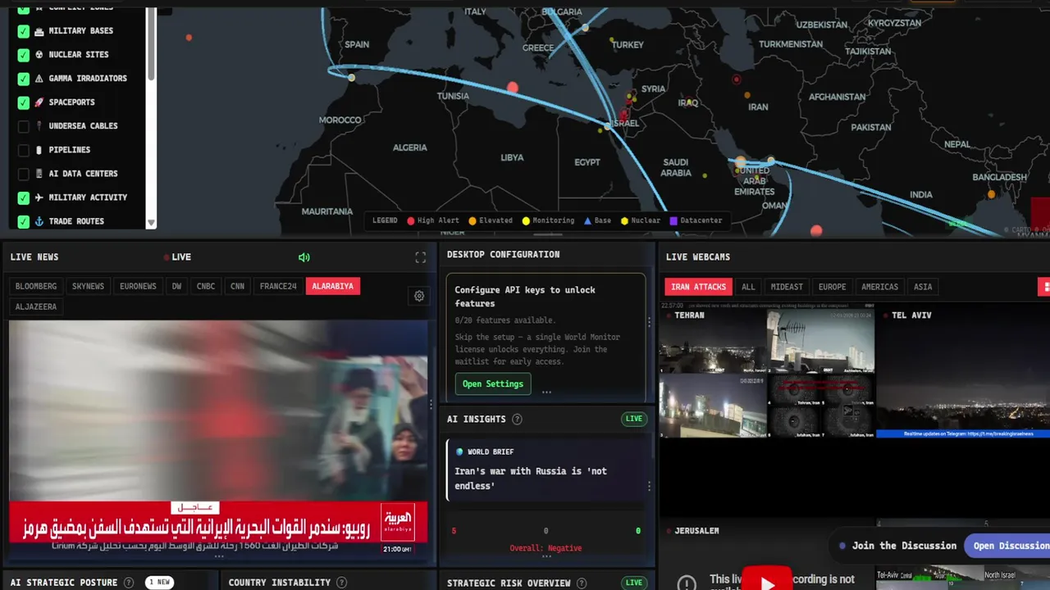Image resolution: width=1050 pixels, height=590 pixels.
Task: Switch to the AlJazeera channel
Action: tap(36, 307)
